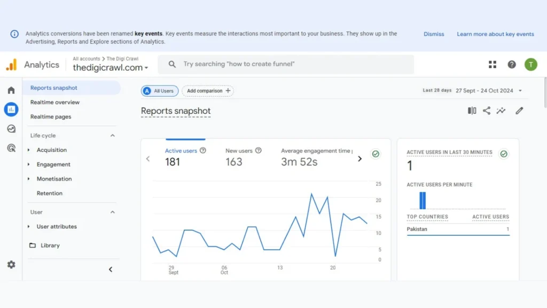Click the Google Analytics logo

(11, 65)
